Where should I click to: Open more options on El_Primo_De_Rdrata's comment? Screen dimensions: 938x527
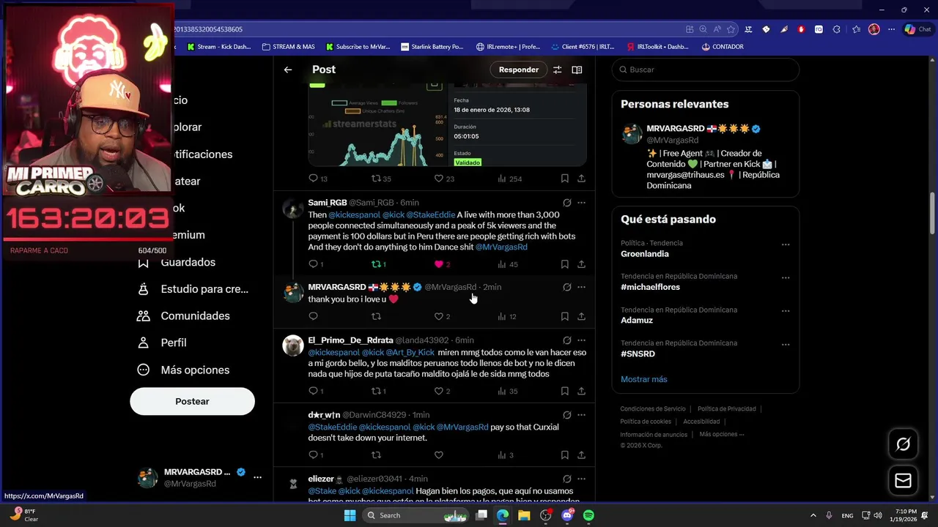coord(581,340)
